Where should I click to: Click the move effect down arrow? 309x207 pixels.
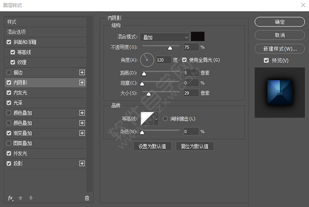31,198
